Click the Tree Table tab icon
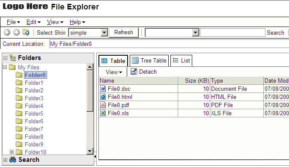This screenshot has width=289, height=167. 135,60
